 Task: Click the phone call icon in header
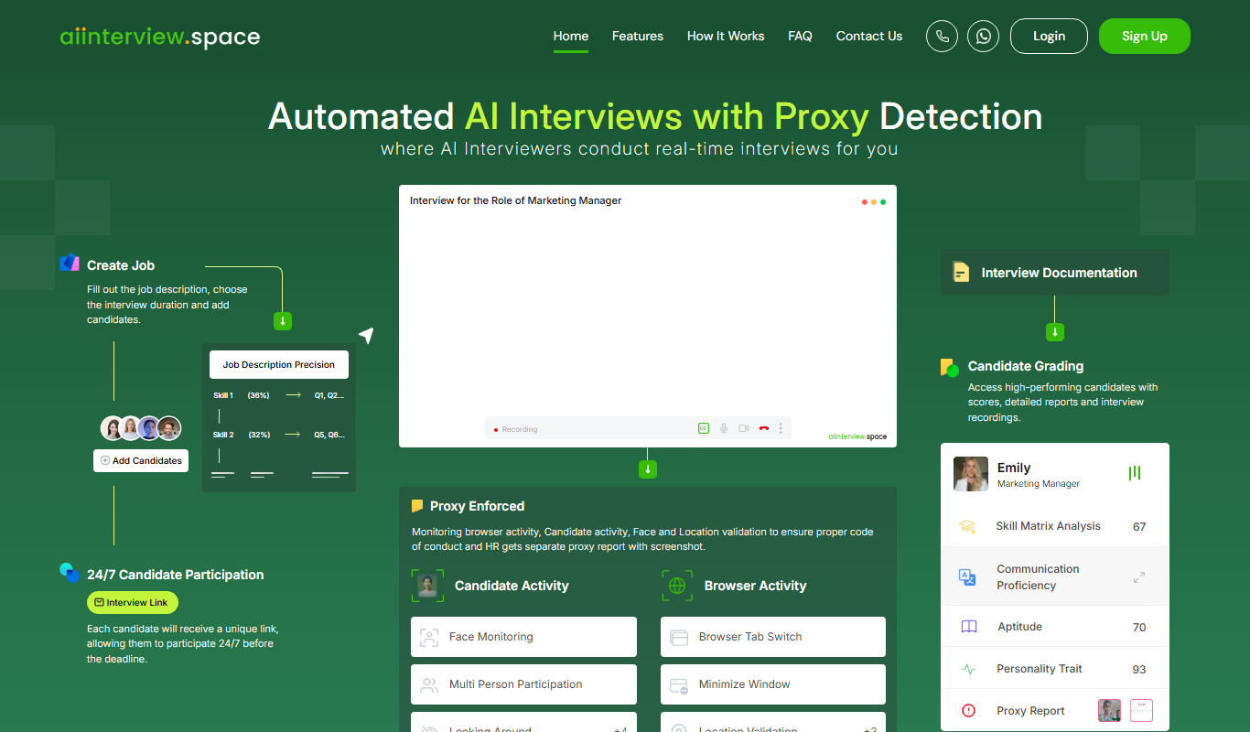(x=943, y=36)
